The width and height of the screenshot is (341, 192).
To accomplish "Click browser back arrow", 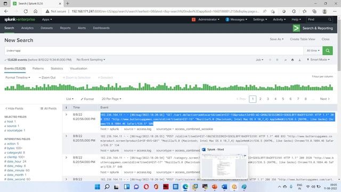I will click(6, 11).
